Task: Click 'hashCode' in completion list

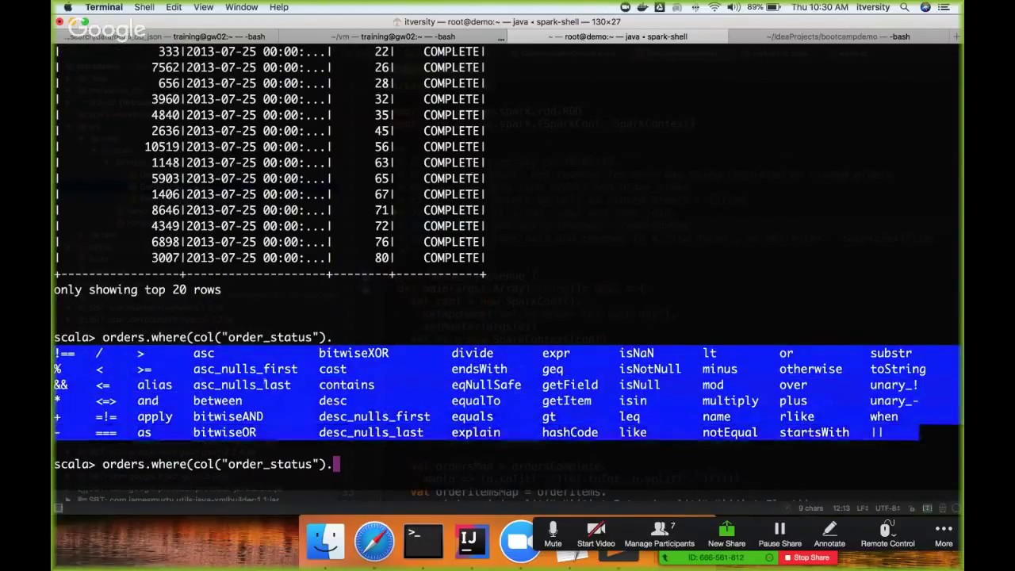Action: click(570, 432)
